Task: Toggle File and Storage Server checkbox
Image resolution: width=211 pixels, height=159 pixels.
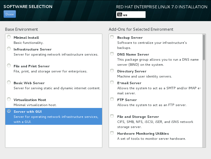Action: coord(112,117)
